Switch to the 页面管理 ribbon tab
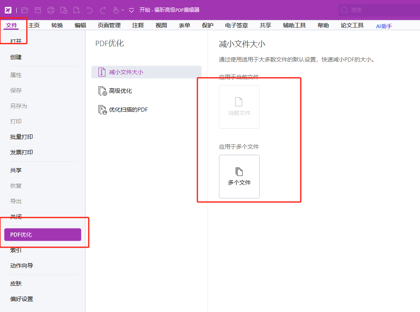 pyautogui.click(x=109, y=25)
